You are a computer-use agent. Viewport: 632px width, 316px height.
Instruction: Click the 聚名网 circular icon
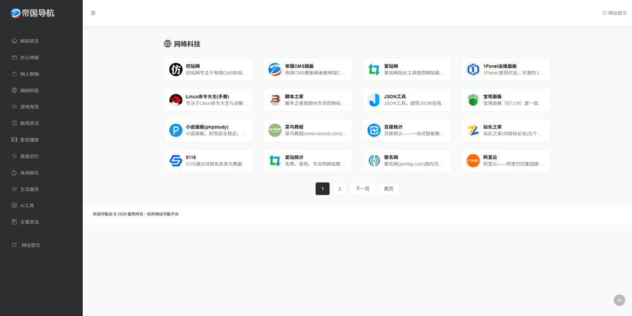(374, 161)
